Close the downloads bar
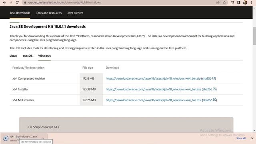Screen dimensions: 256x144 pos(252,138)
